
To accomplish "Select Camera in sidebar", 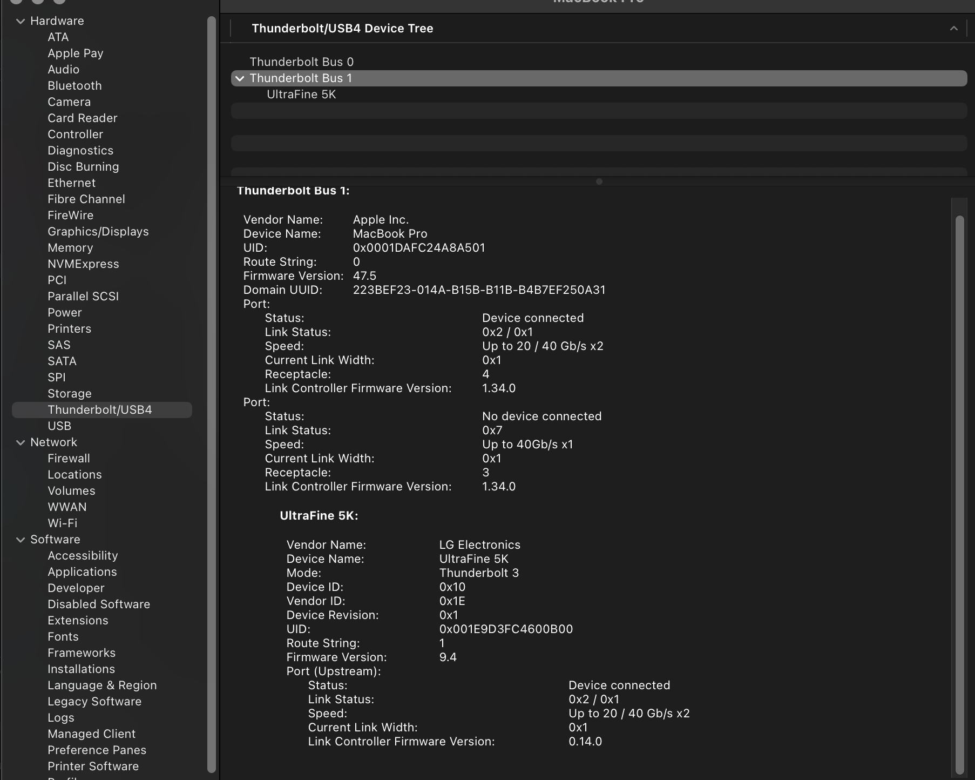I will pos(69,102).
